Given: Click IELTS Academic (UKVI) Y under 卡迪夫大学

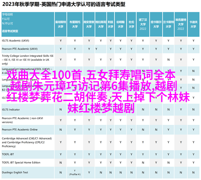Looking at the screenshot, I should tap(193, 41).
